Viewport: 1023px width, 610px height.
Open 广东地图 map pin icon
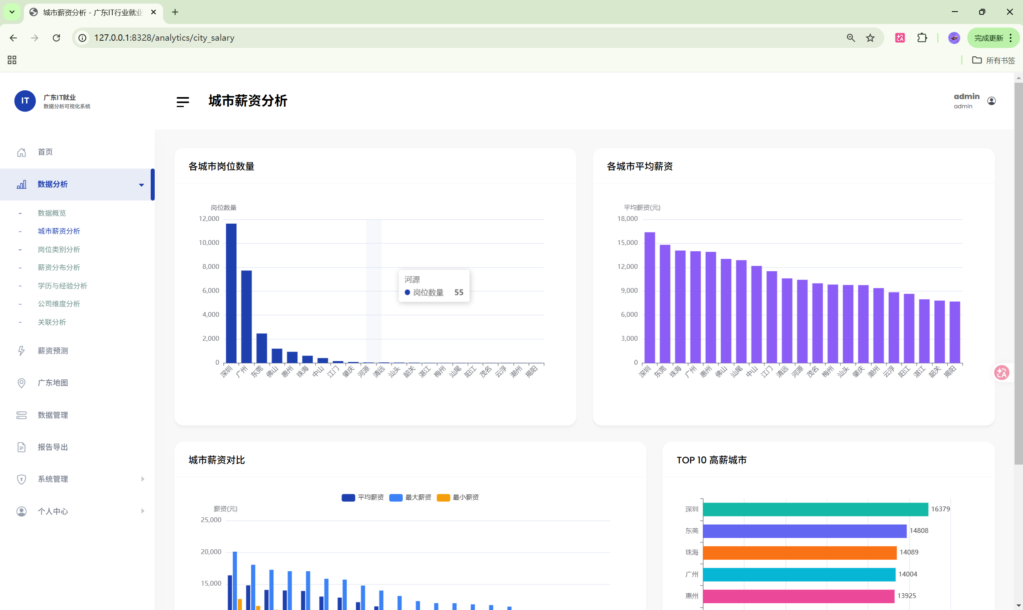[22, 383]
